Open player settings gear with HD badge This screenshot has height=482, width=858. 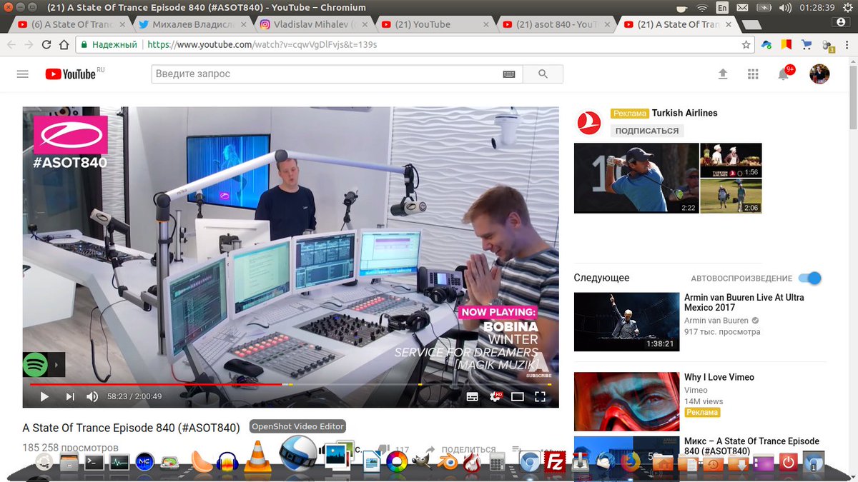click(x=495, y=396)
